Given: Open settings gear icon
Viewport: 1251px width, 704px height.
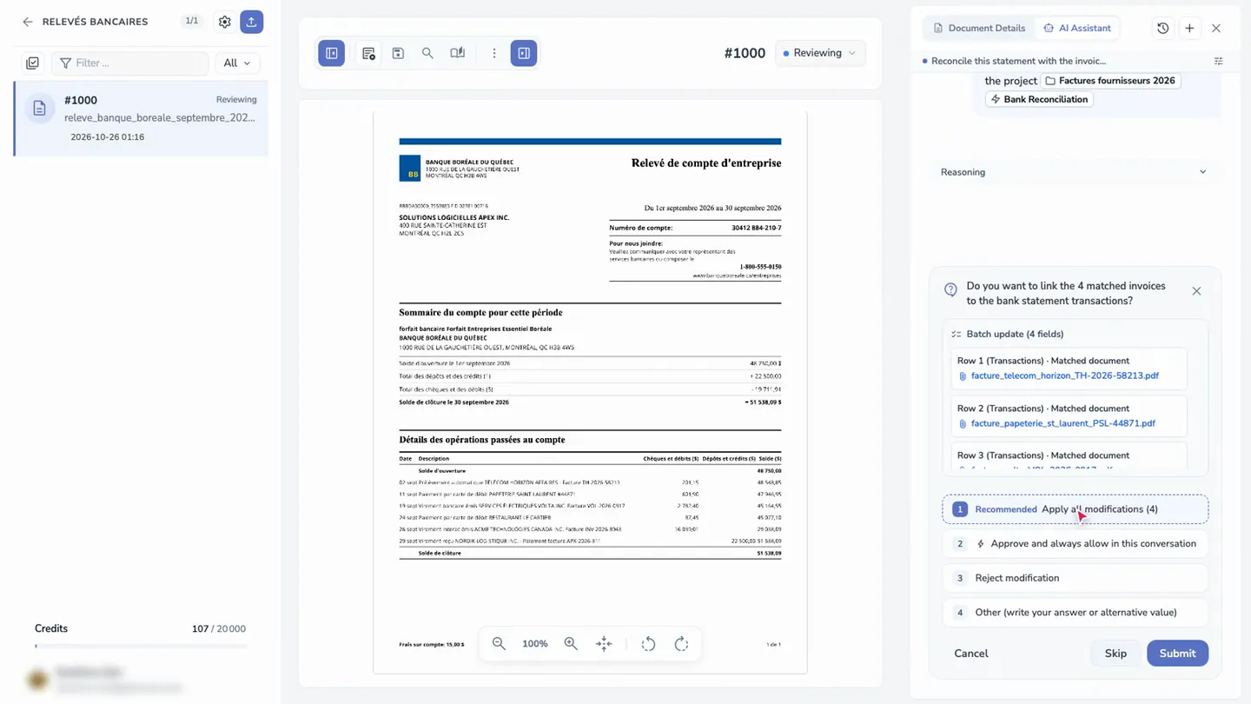Looking at the screenshot, I should tap(225, 22).
